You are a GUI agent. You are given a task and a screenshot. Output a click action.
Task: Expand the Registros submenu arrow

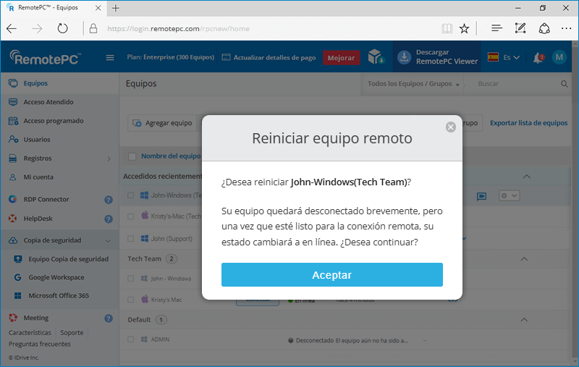[x=109, y=159]
